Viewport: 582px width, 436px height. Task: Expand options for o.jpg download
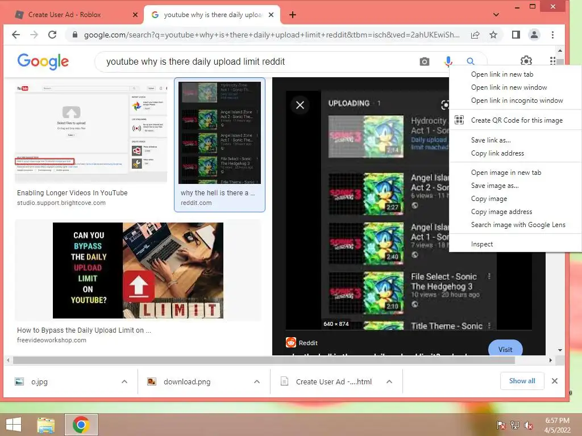coord(124,381)
